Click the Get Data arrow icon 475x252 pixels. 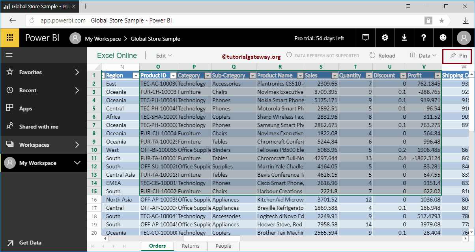(x=10, y=243)
